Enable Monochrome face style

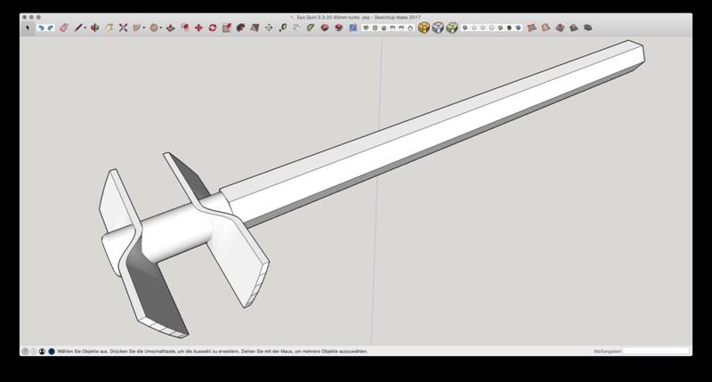pyautogui.click(x=519, y=28)
